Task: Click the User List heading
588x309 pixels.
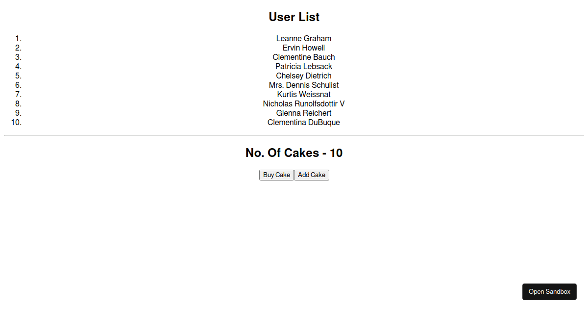Action: (x=294, y=17)
